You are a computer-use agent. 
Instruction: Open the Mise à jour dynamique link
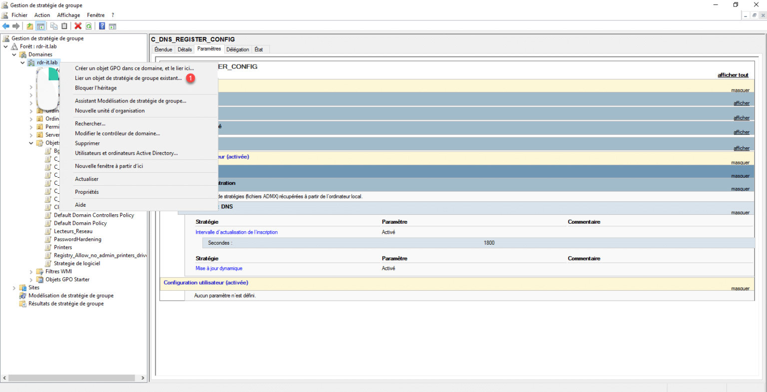tap(219, 268)
